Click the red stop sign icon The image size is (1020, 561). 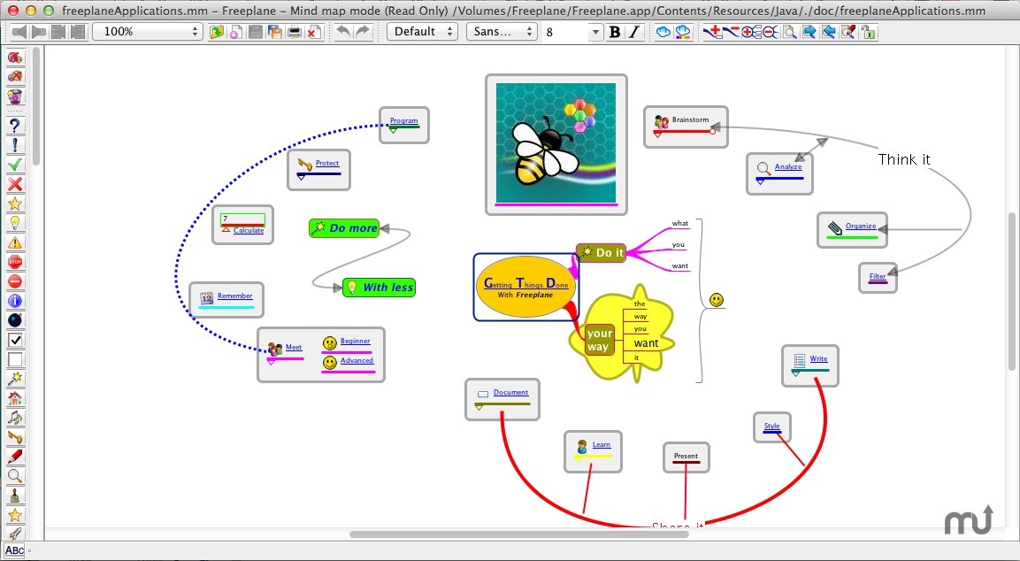click(15, 262)
